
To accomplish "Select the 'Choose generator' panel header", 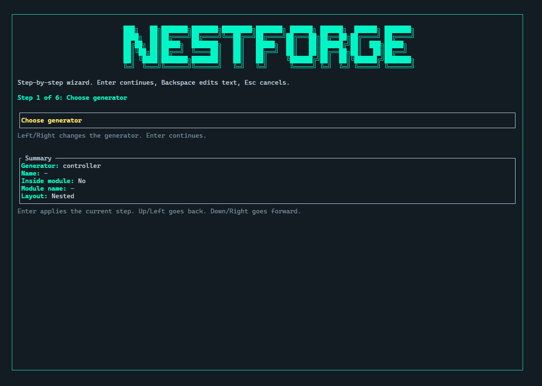I will pos(51,120).
